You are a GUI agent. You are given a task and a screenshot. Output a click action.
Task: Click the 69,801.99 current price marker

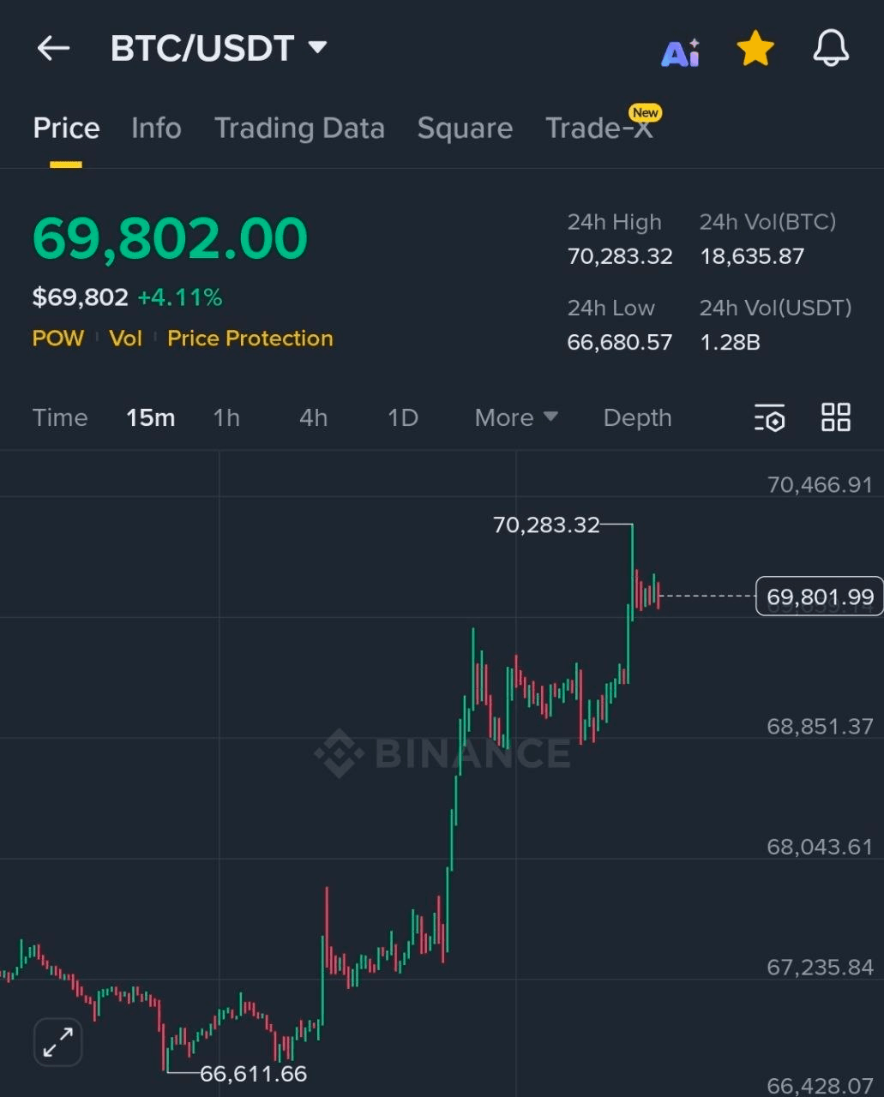click(820, 596)
